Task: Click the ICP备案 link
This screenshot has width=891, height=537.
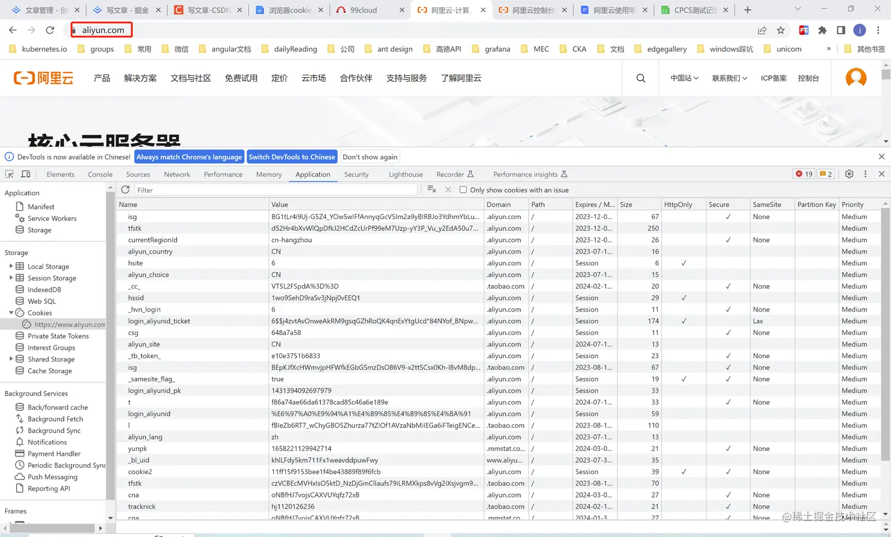Action: coord(774,78)
